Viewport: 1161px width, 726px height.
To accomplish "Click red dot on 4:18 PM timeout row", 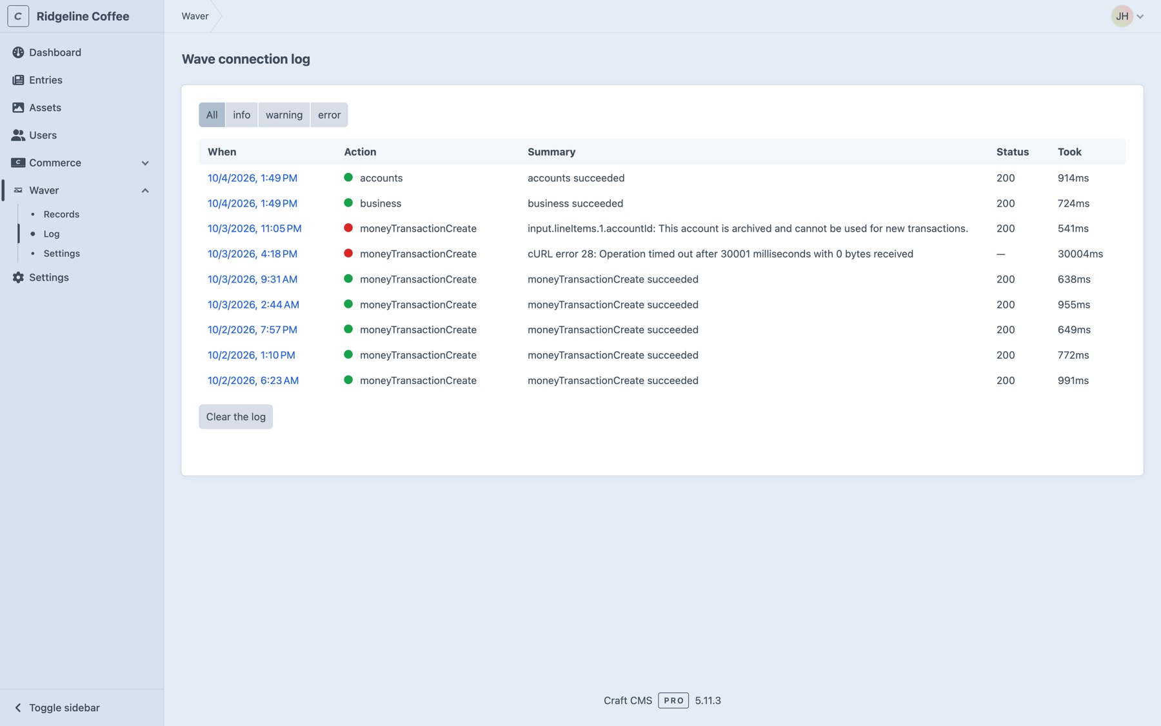I will pos(348,254).
